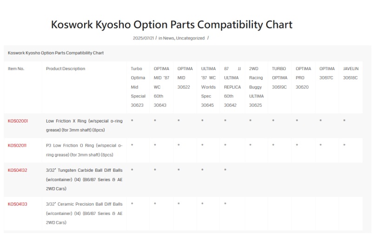
Task: Click the JAVELIN 30618C column header
Action: click(x=351, y=73)
